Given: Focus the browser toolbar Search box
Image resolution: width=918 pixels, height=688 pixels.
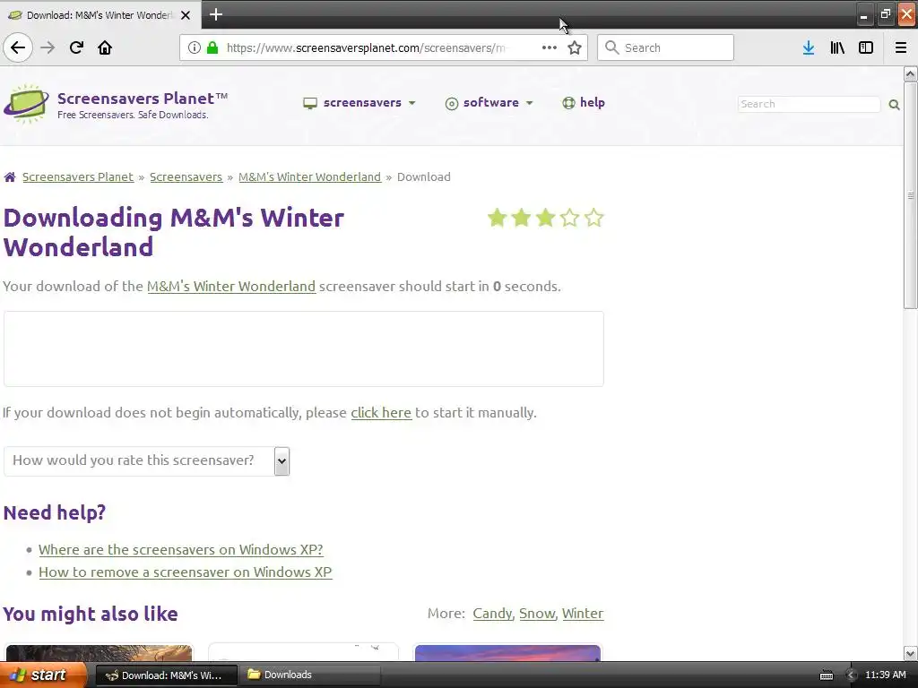Looking at the screenshot, I should click(x=665, y=47).
